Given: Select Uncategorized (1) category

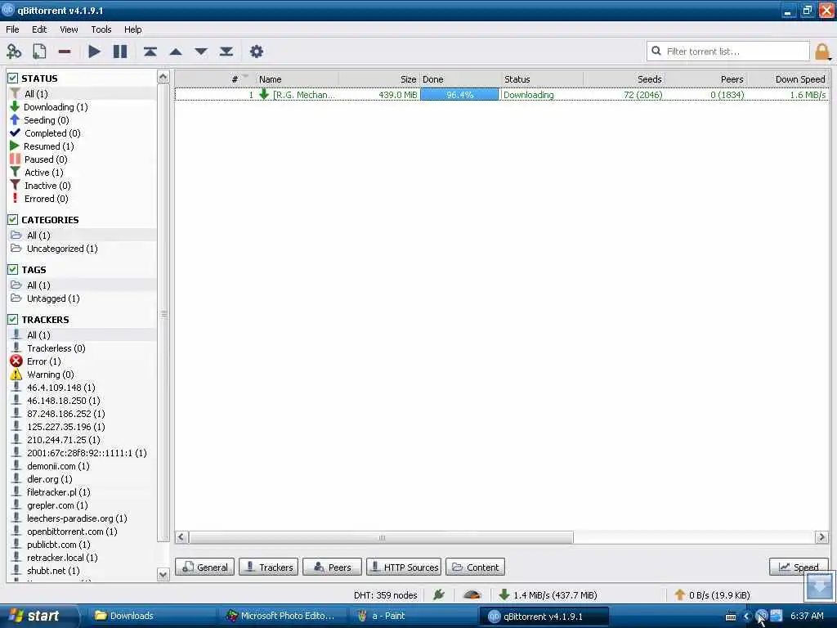Looking at the screenshot, I should point(55,249).
